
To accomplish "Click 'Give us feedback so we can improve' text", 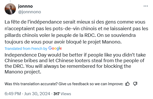I will [x=91, y=84].
